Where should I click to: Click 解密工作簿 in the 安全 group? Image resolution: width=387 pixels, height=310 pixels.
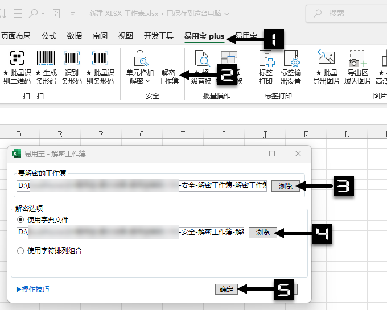(168, 76)
